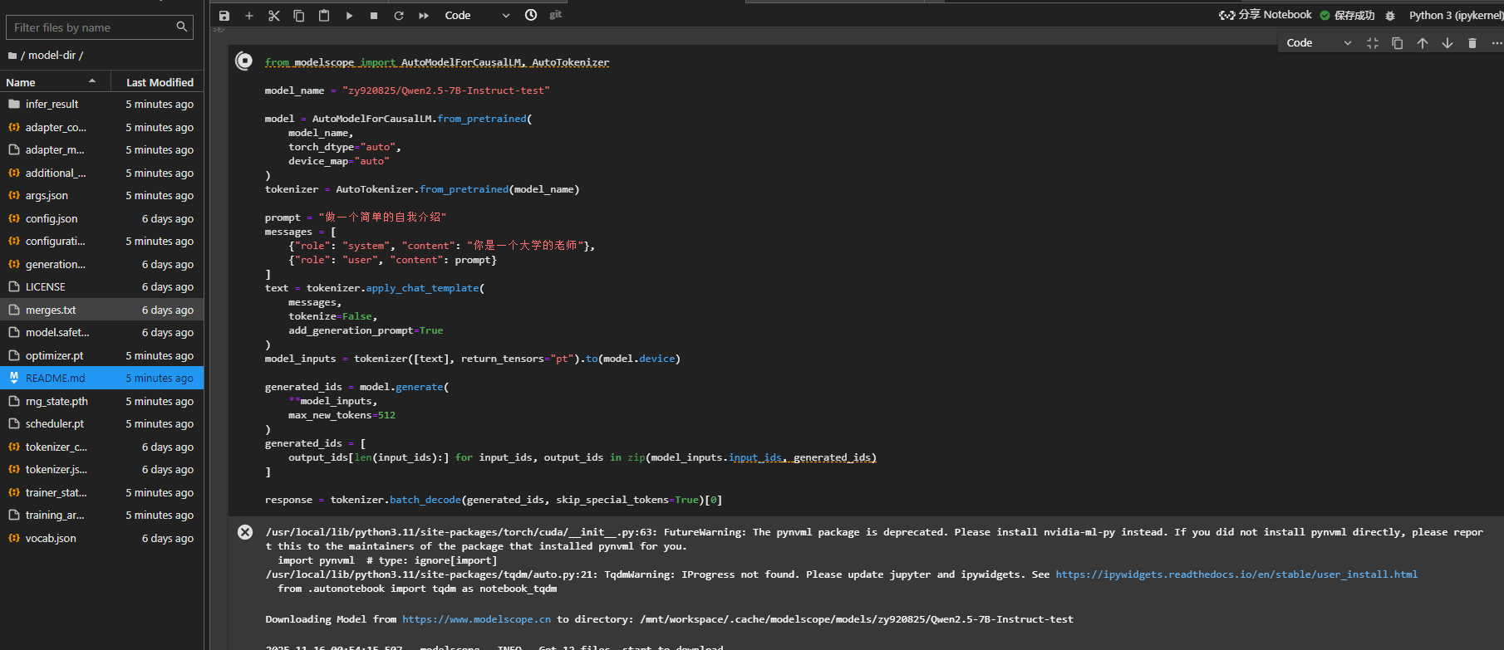The height and width of the screenshot is (650, 1504).
Task: Save the notebook with the floppy disk icon
Action: pos(224,16)
